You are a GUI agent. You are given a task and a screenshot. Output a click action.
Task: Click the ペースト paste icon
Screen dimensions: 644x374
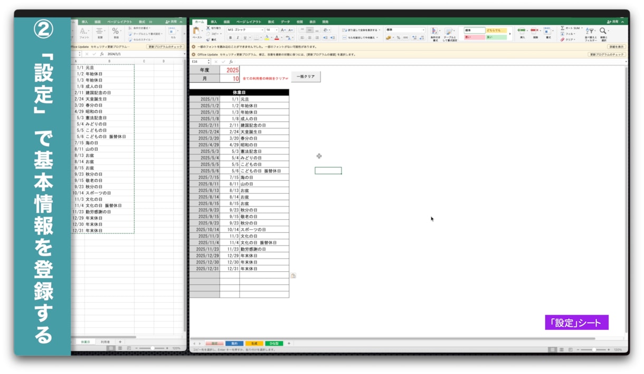tap(196, 31)
